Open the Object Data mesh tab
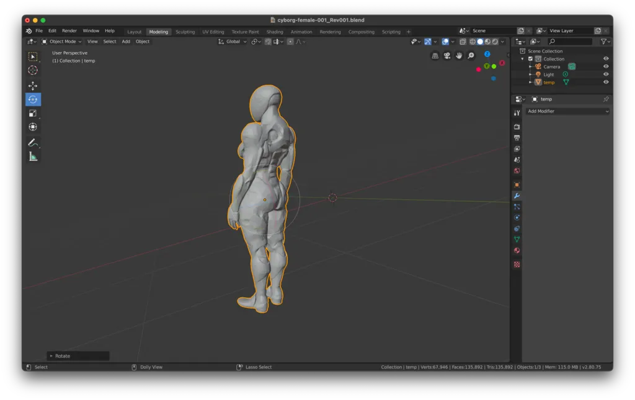 [x=517, y=240]
